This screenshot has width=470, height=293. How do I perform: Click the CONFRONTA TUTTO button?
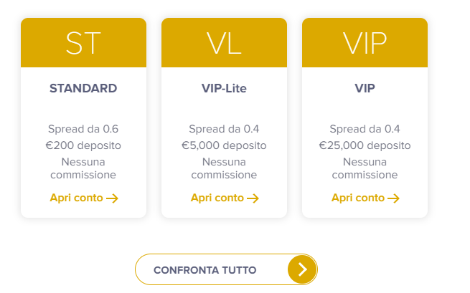click(x=226, y=269)
